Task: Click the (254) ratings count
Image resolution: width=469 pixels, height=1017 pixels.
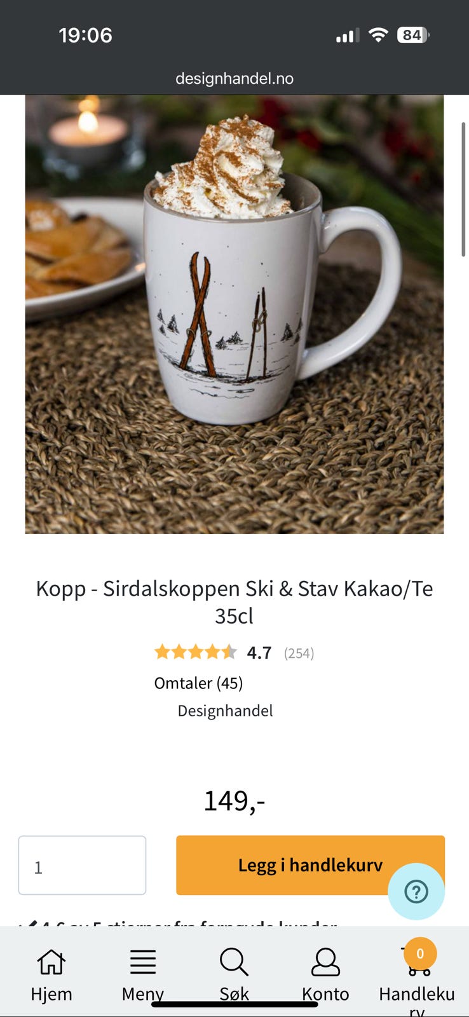Action: click(x=299, y=653)
